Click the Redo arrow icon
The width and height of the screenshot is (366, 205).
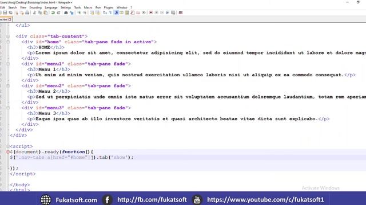58,13
